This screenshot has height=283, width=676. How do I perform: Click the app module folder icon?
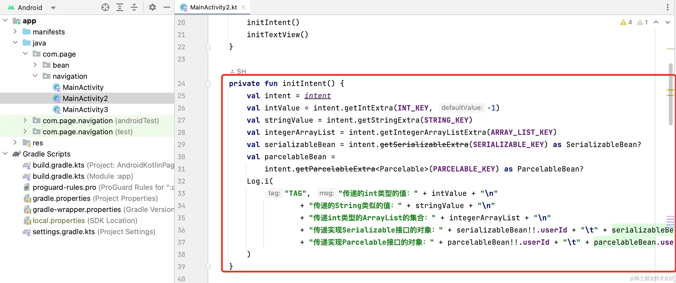pyautogui.click(x=17, y=21)
